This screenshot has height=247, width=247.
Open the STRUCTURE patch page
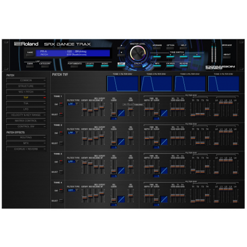(26, 86)
